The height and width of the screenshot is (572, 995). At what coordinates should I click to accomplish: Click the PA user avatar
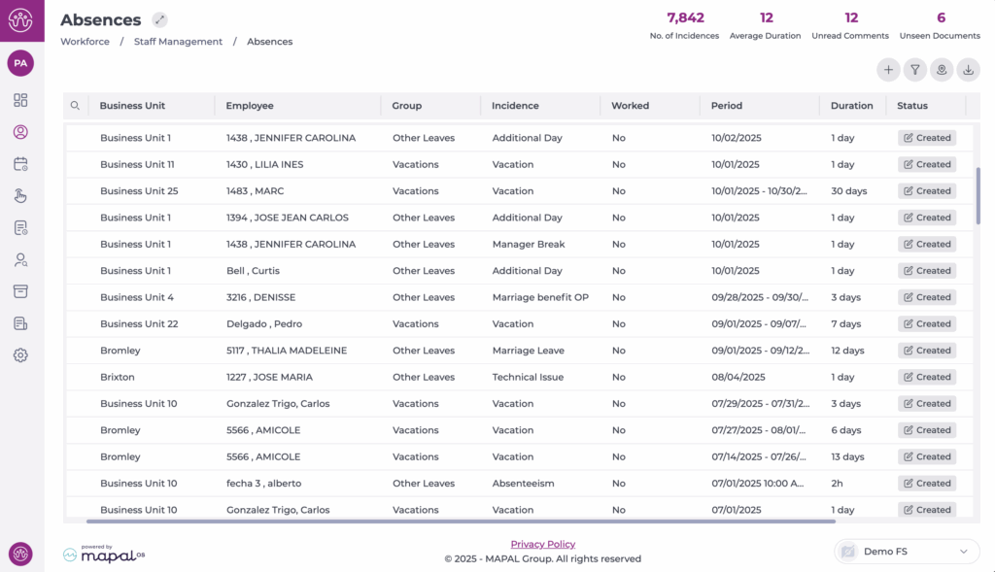(x=20, y=63)
